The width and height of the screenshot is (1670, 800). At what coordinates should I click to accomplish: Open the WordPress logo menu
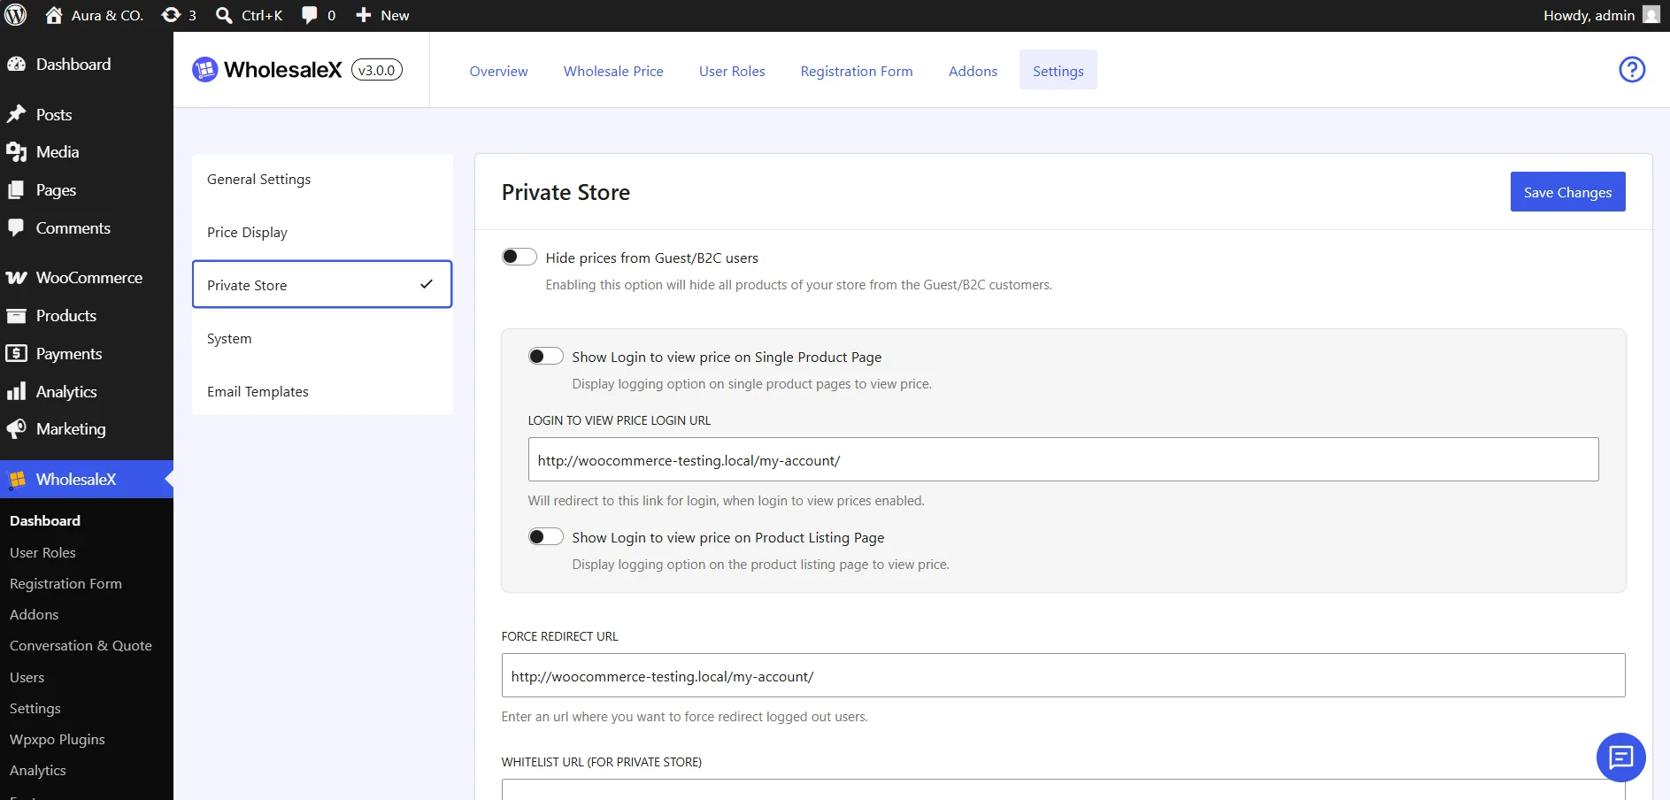coord(16,15)
